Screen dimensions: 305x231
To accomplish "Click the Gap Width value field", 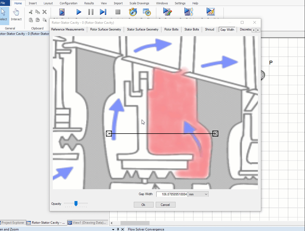I will 172,194.
